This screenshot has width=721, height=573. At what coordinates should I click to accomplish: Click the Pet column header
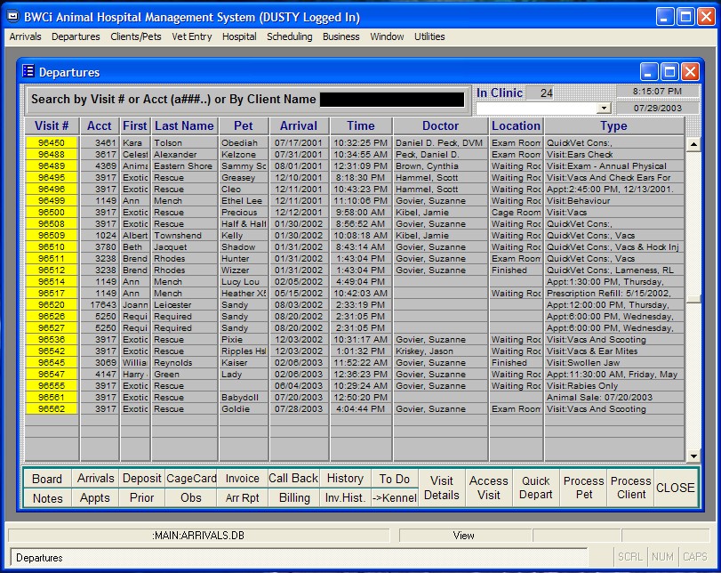click(x=244, y=125)
